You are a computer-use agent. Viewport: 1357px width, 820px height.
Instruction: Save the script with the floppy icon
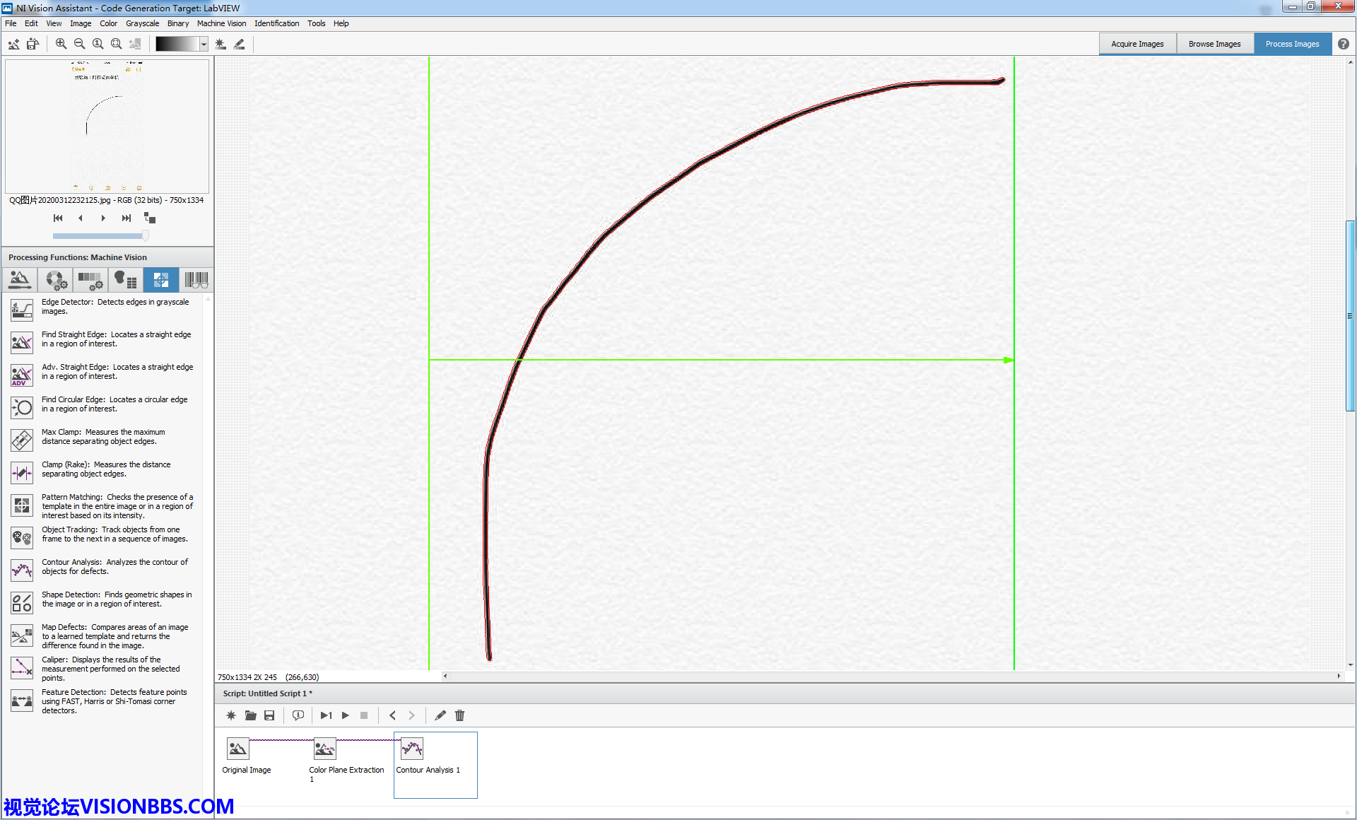[x=269, y=715]
